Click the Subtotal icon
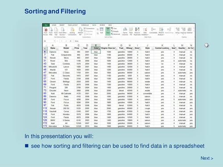223x167 pixels. (190, 31)
